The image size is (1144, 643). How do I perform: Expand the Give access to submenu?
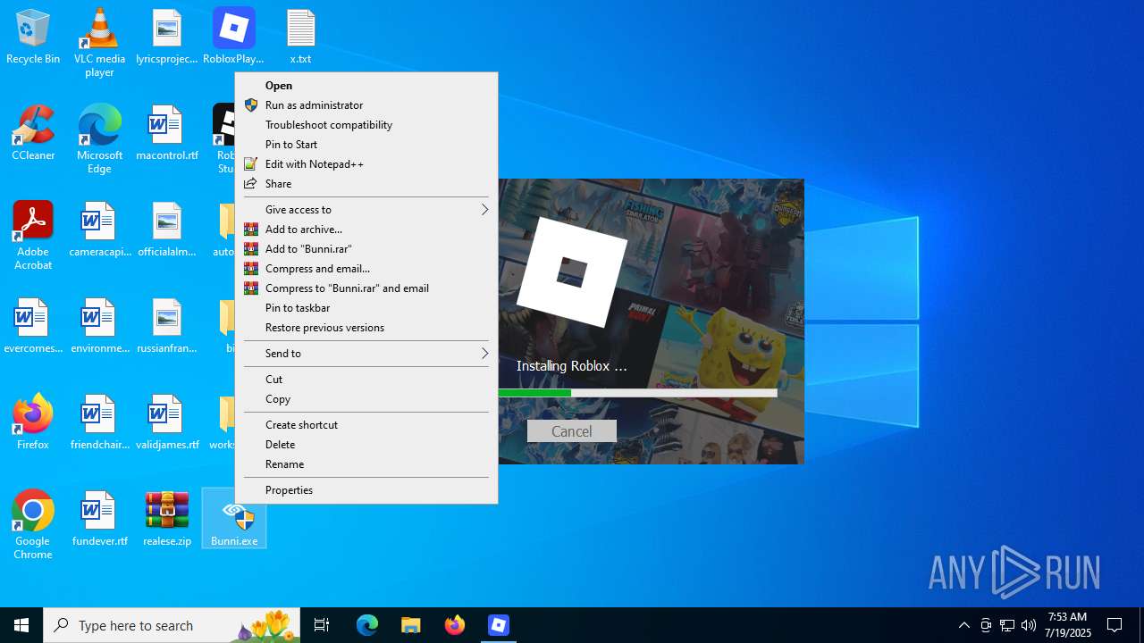point(366,210)
